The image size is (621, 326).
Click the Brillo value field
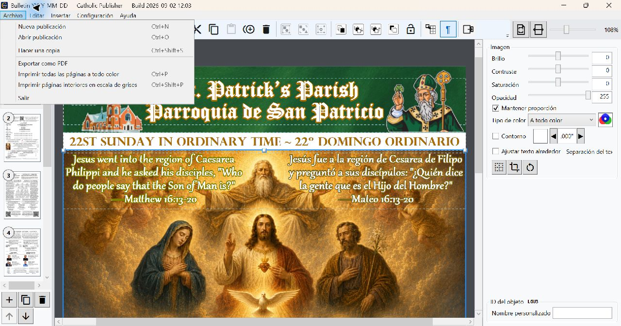coord(602,58)
